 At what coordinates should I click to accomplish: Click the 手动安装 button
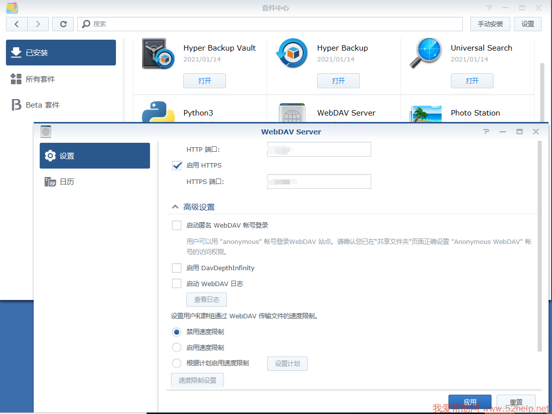tap(490, 24)
